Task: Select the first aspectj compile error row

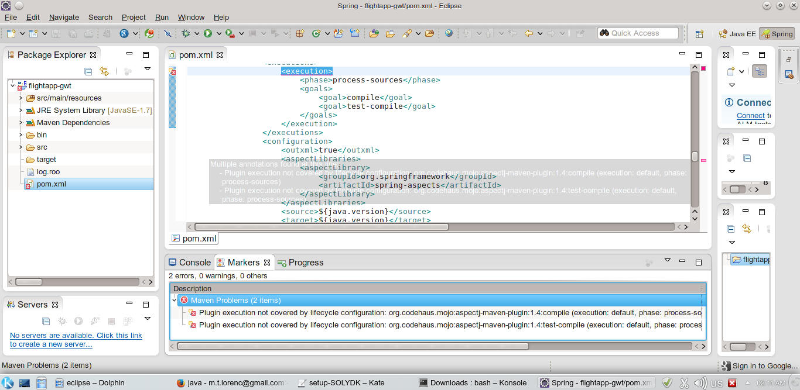Action: pos(445,312)
